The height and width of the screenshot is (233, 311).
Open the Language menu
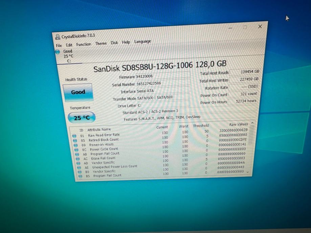(x=142, y=42)
